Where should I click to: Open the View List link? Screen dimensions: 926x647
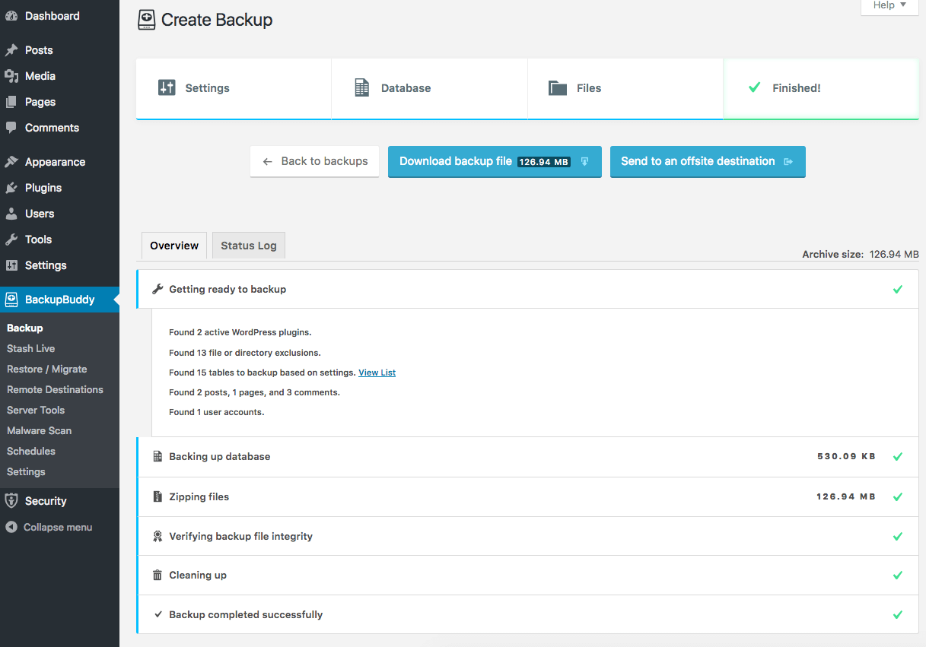click(377, 373)
